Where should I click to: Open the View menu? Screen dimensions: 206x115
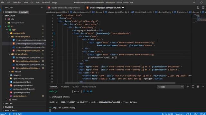[x=26, y=3]
